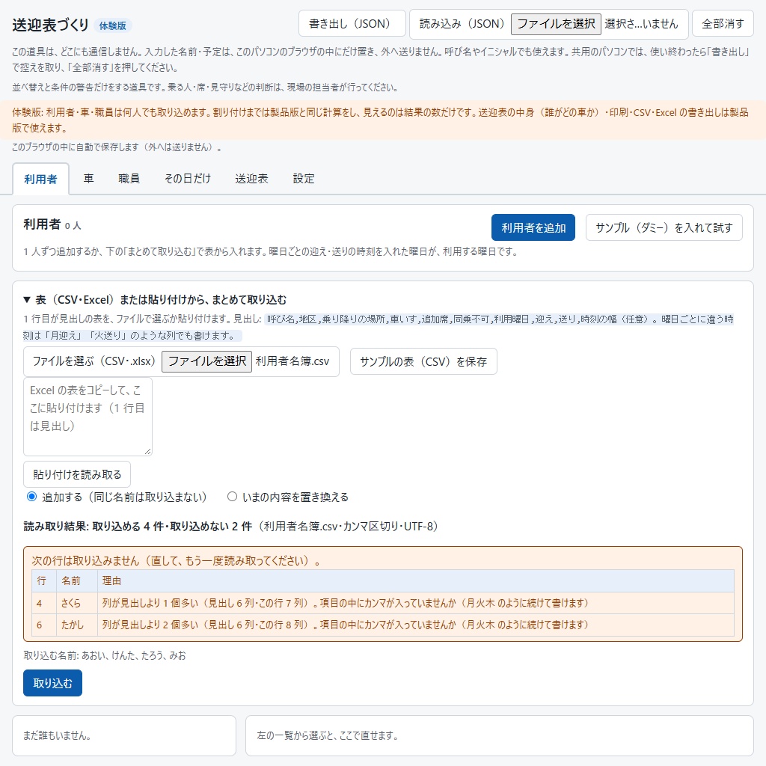Select the 追加する radio option

tap(31, 497)
